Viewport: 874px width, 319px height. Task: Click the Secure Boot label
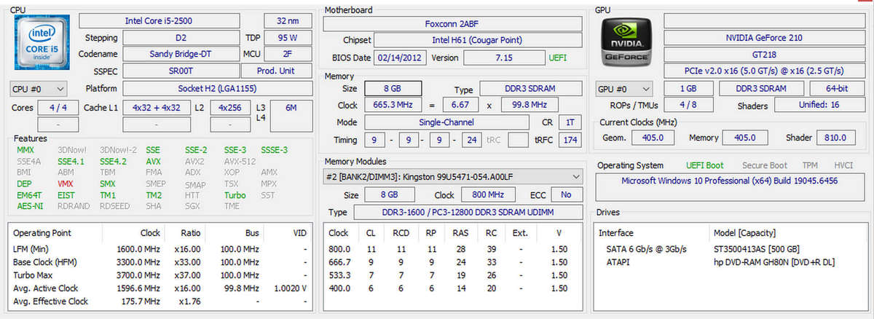(x=764, y=165)
